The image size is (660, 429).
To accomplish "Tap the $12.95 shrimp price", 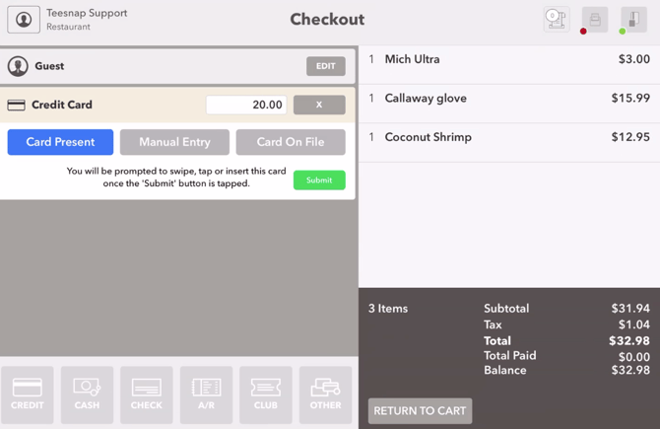I will tap(630, 136).
